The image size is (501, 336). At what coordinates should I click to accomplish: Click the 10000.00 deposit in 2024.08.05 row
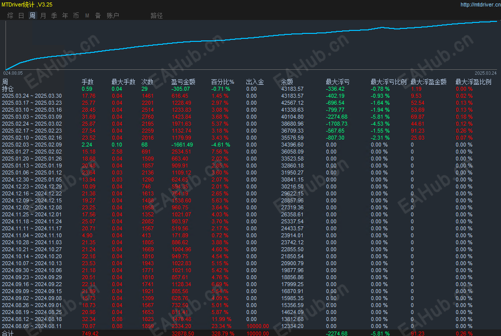coord(258,326)
